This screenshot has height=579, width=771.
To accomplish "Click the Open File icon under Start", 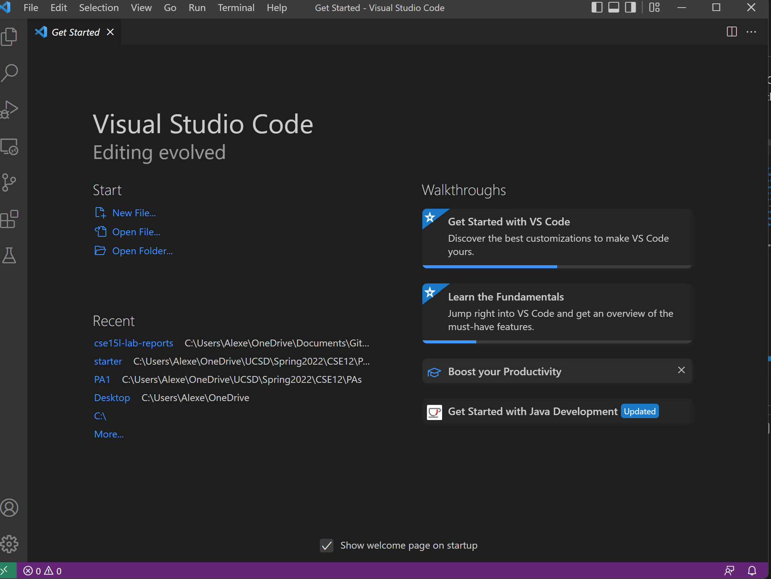I will tap(100, 231).
